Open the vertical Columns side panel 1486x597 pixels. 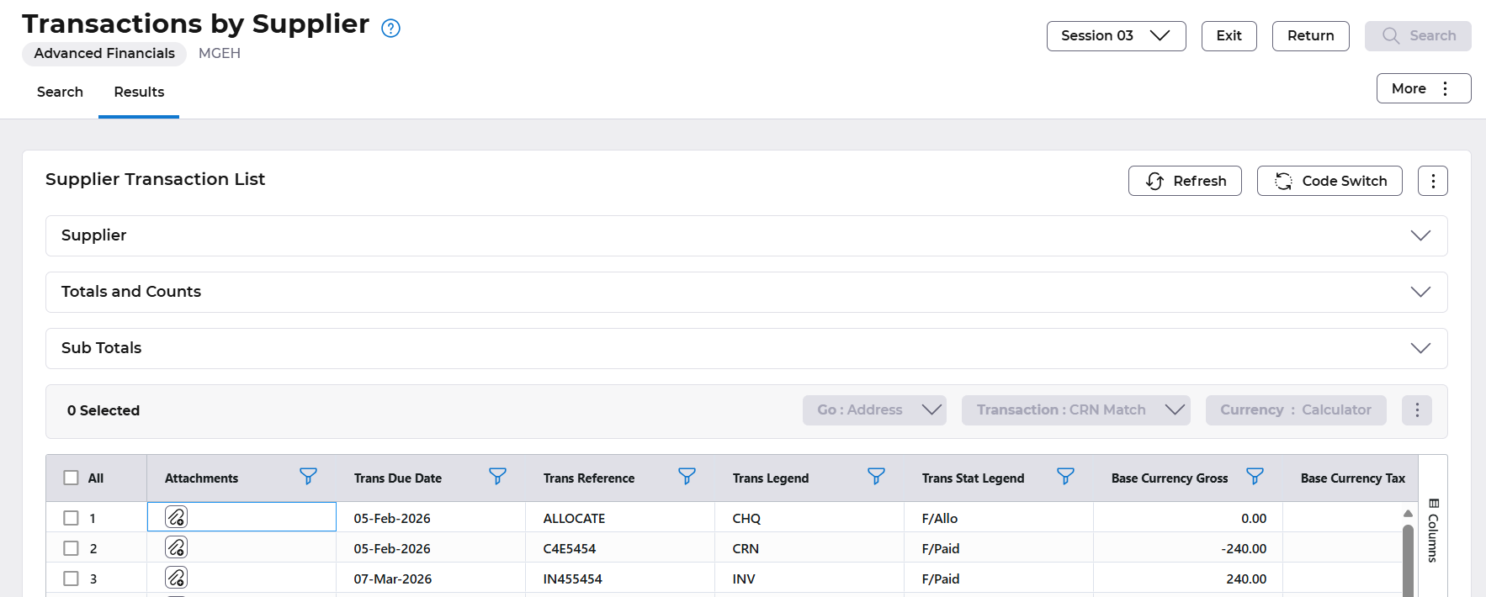pos(1433,530)
